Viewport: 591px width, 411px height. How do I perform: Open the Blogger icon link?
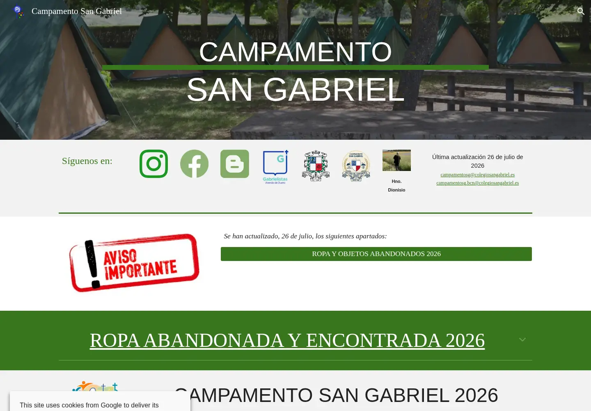[235, 164]
